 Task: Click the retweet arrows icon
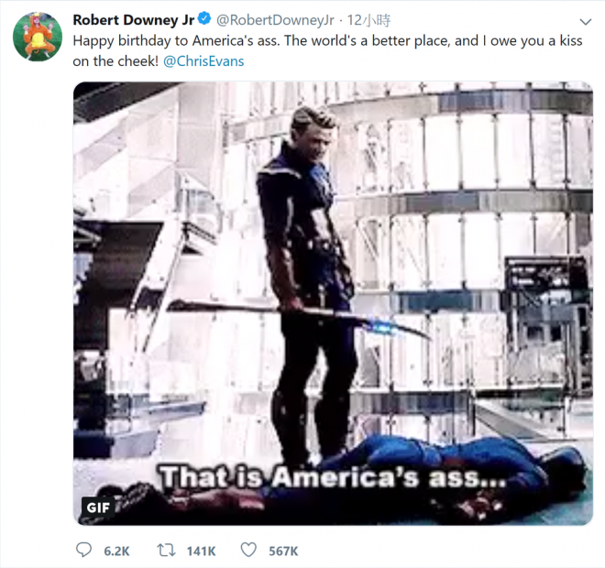pyautogui.click(x=166, y=550)
